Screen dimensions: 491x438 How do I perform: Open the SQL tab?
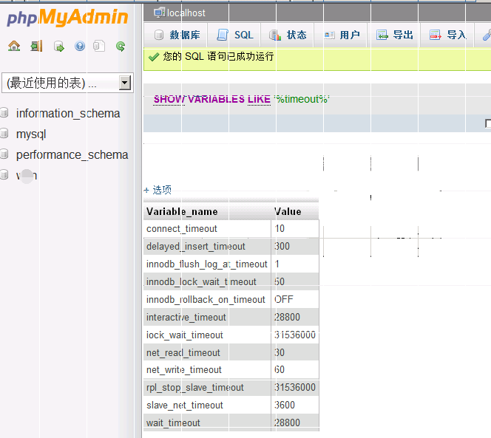235,35
